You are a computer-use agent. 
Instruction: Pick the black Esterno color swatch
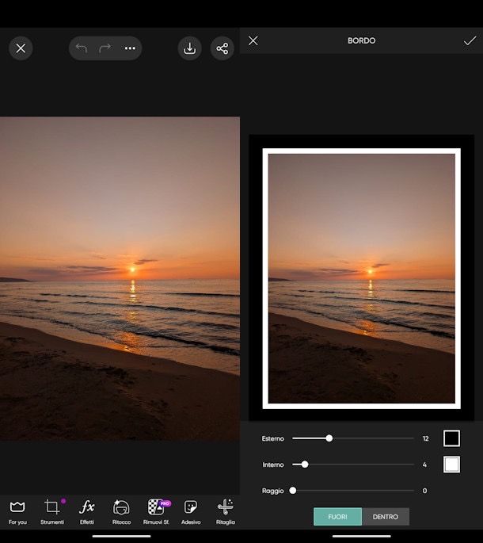pos(451,438)
